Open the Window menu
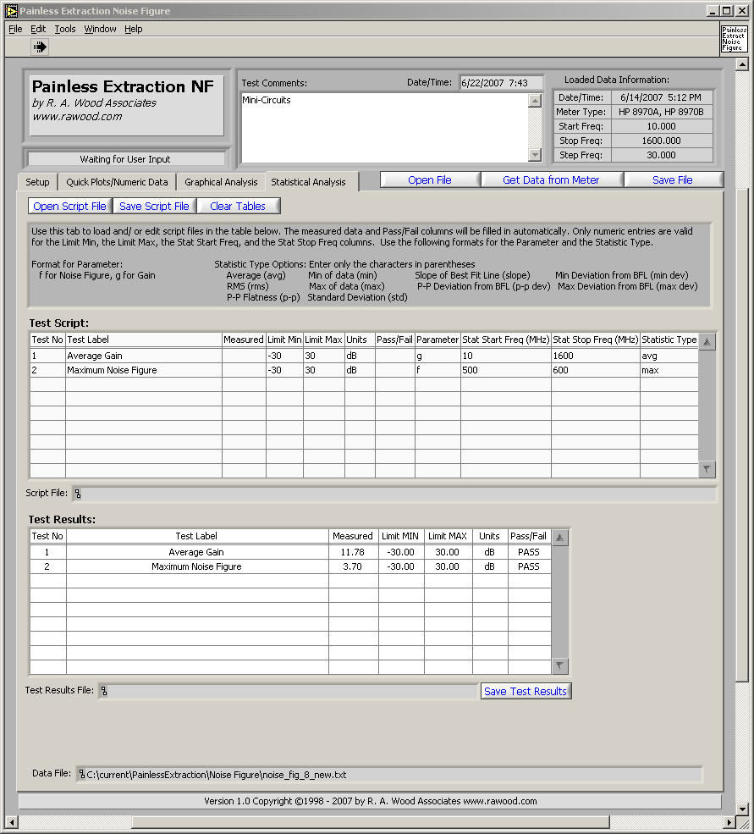The image size is (754, 834). tap(100, 29)
